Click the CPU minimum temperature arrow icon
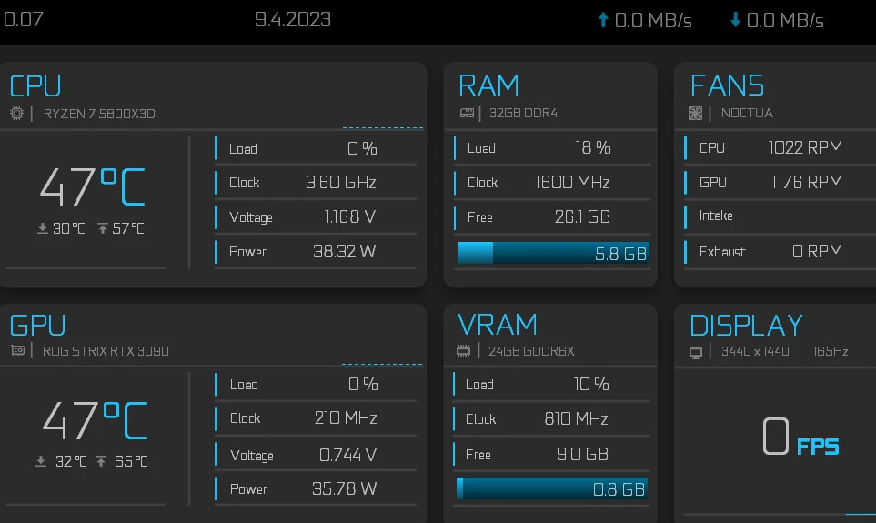 coord(42,228)
